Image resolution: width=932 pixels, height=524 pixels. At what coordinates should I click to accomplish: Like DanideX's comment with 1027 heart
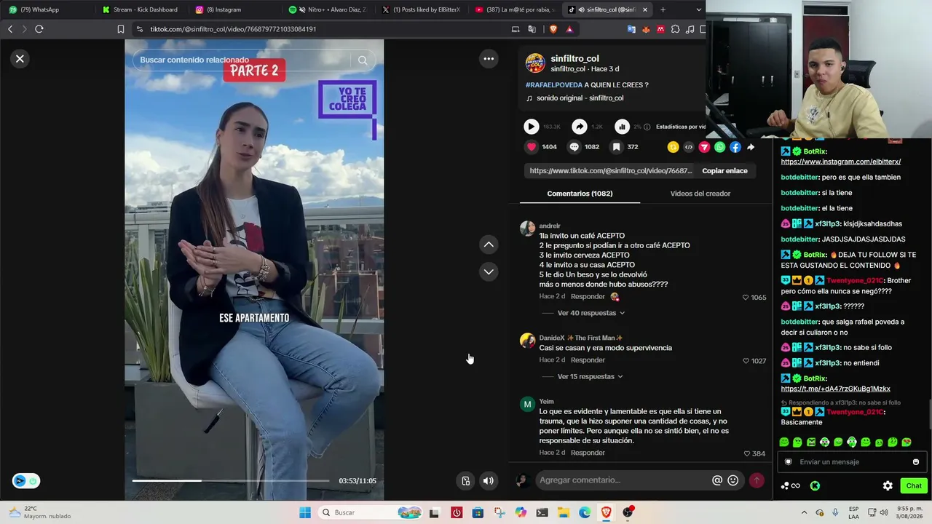(746, 361)
